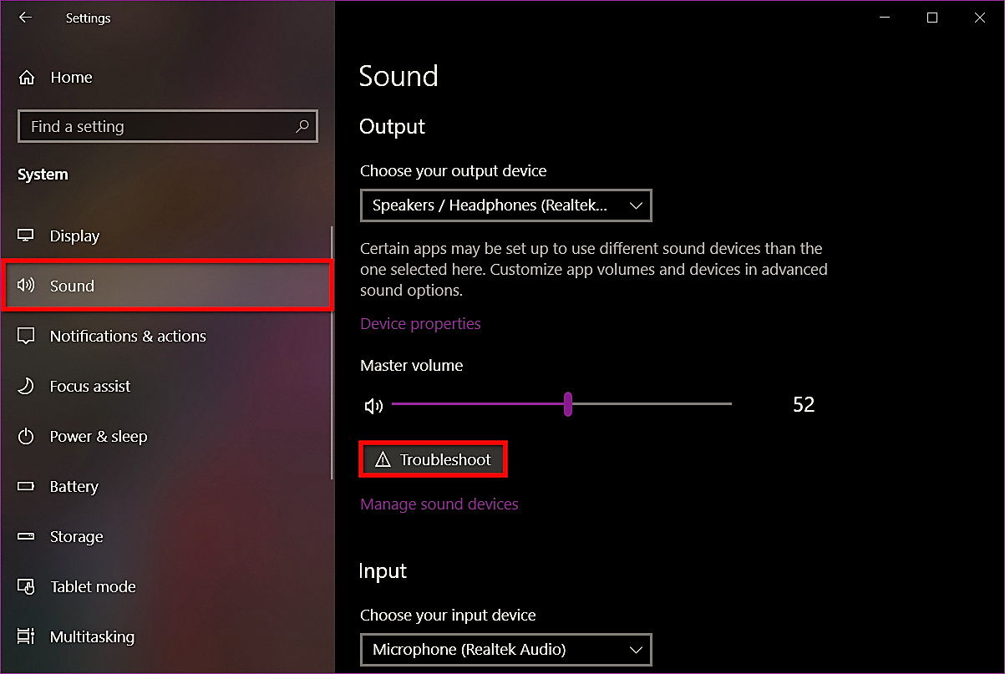The width and height of the screenshot is (1005, 674).
Task: Click the Battery icon in sidebar
Action: coord(26,486)
